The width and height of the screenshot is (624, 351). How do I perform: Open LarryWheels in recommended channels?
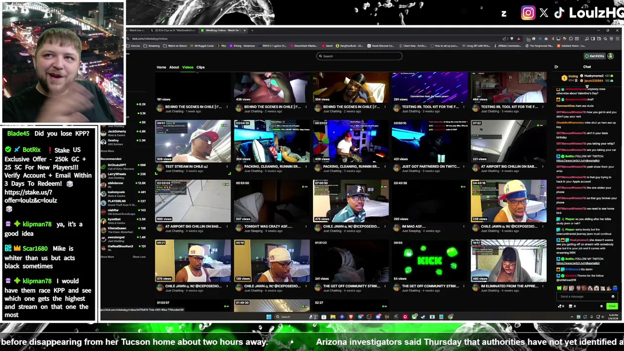click(122, 175)
